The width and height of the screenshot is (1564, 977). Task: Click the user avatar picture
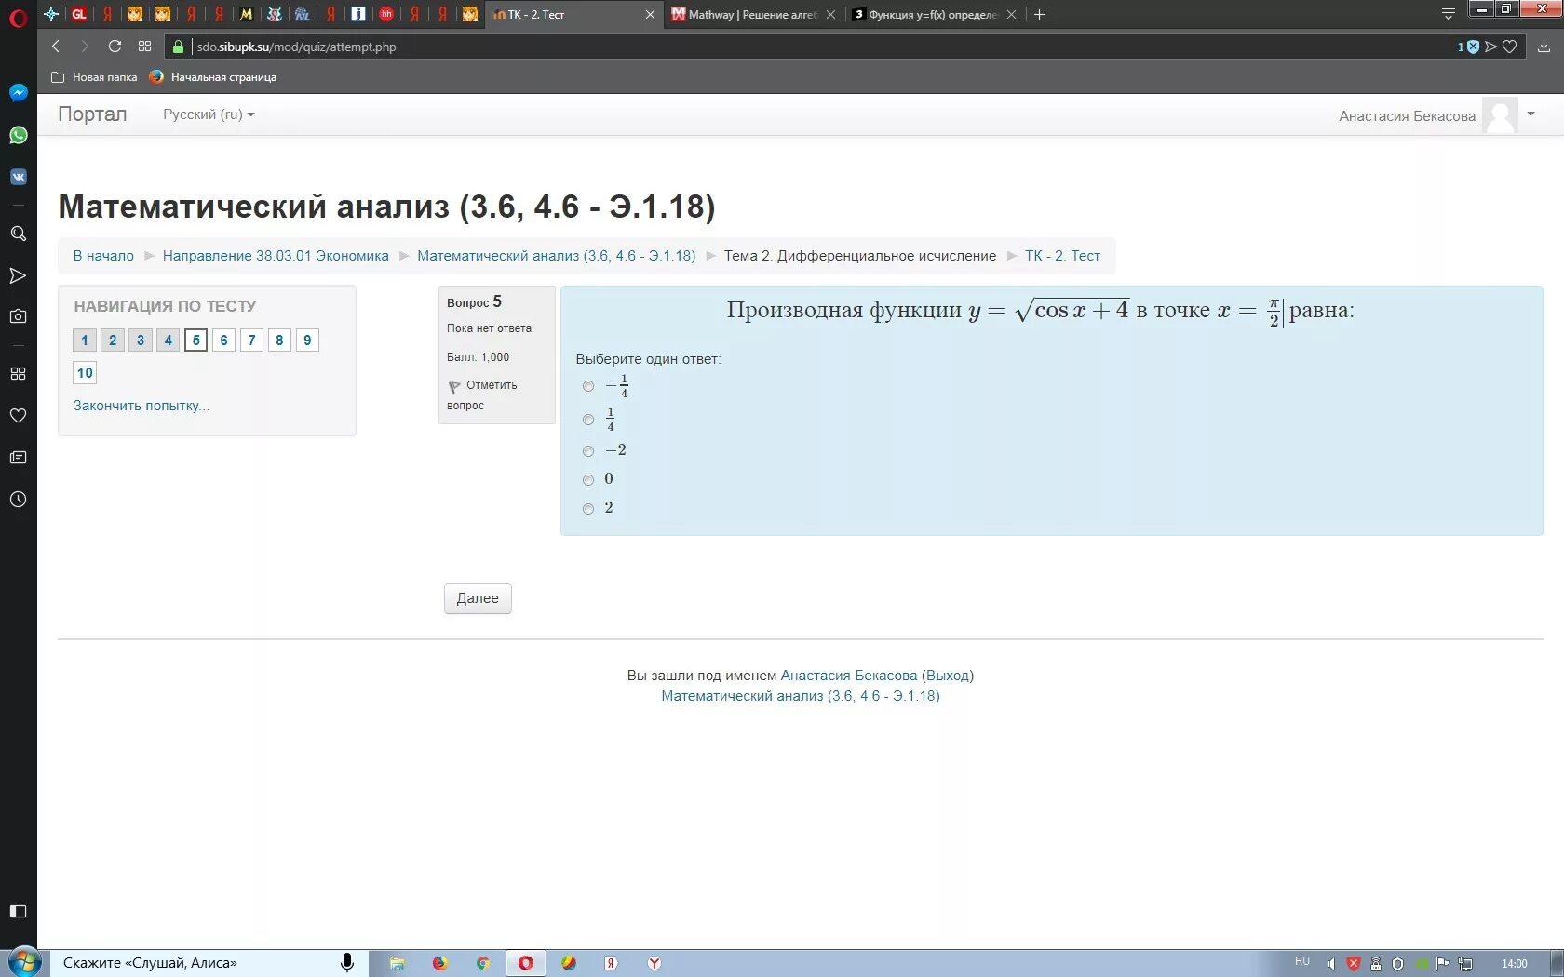click(x=1500, y=115)
